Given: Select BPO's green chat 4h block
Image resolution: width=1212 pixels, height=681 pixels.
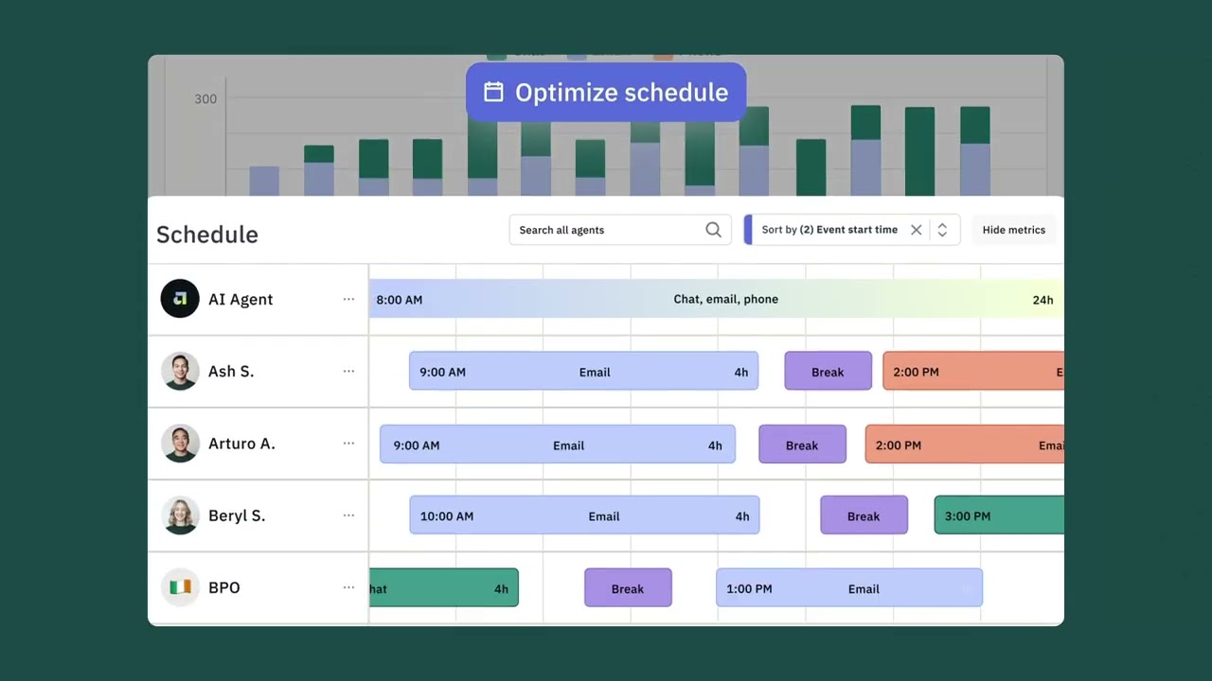Looking at the screenshot, I should pyautogui.click(x=444, y=588).
